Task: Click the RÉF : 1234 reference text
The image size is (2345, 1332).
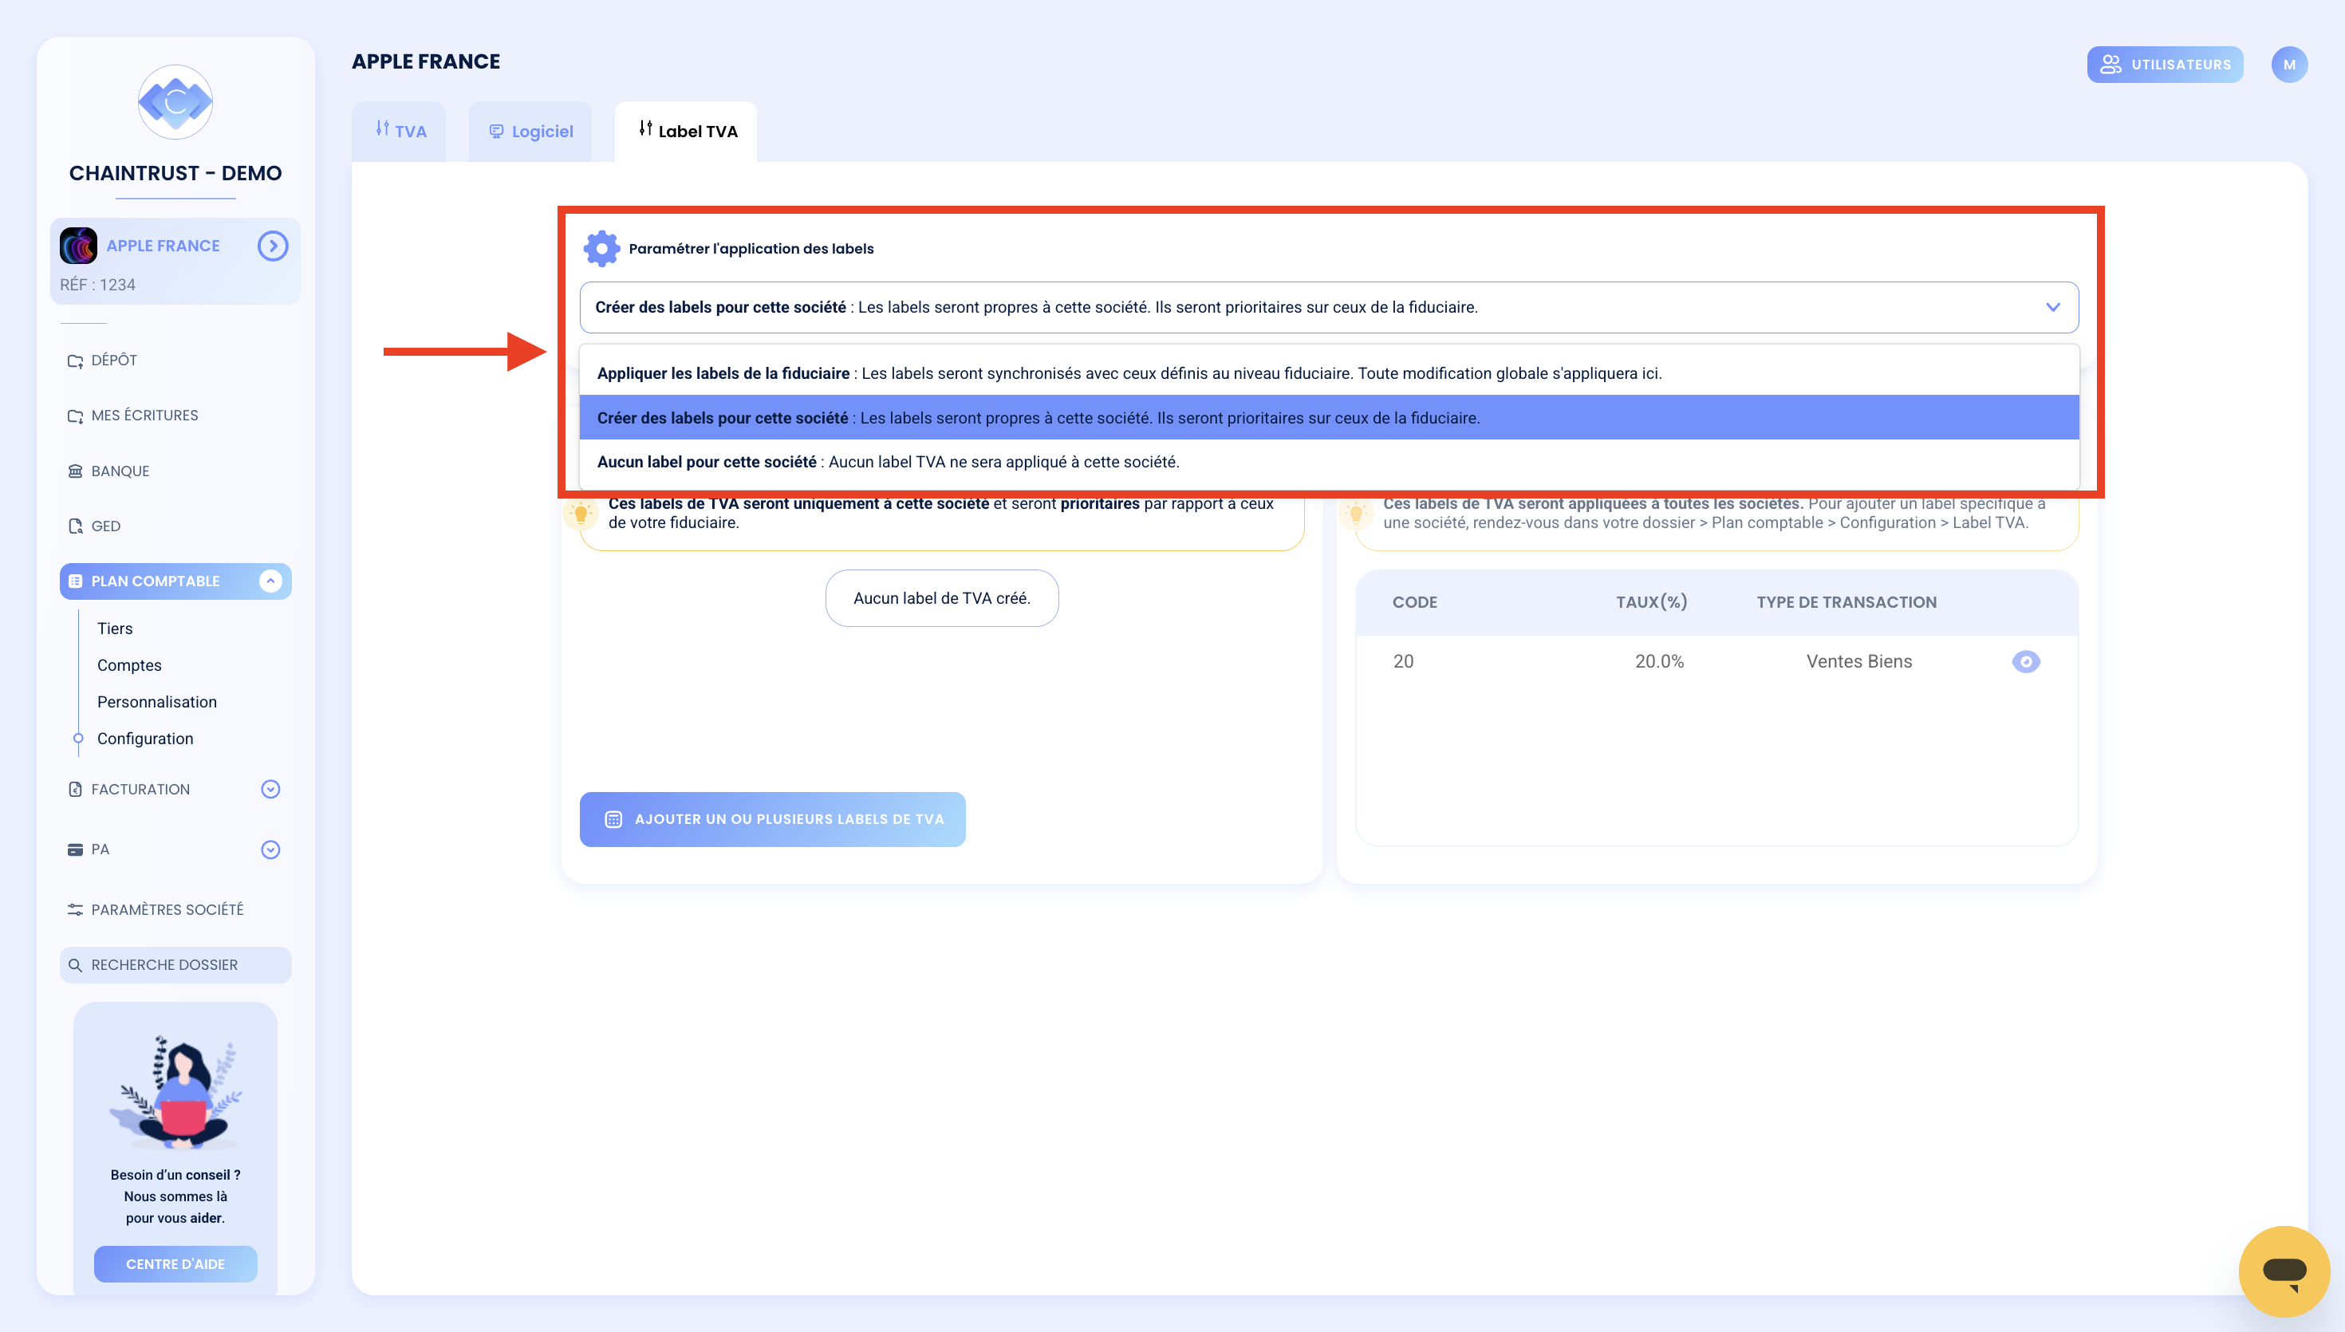Action: click(x=98, y=285)
